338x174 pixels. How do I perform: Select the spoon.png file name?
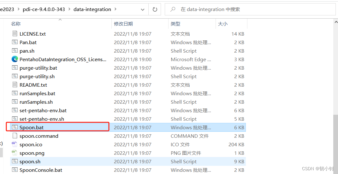point(32,153)
